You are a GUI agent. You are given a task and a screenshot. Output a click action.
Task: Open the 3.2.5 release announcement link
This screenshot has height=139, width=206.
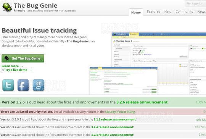coord(115,120)
